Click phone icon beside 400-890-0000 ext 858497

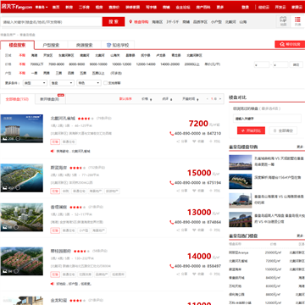tap(171, 266)
